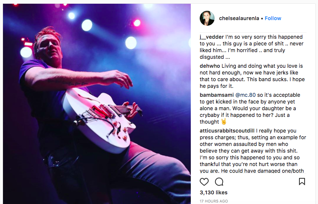The height and width of the screenshot is (204, 318).
Task: Open the chelsealaurenla username link
Action: click(239, 18)
